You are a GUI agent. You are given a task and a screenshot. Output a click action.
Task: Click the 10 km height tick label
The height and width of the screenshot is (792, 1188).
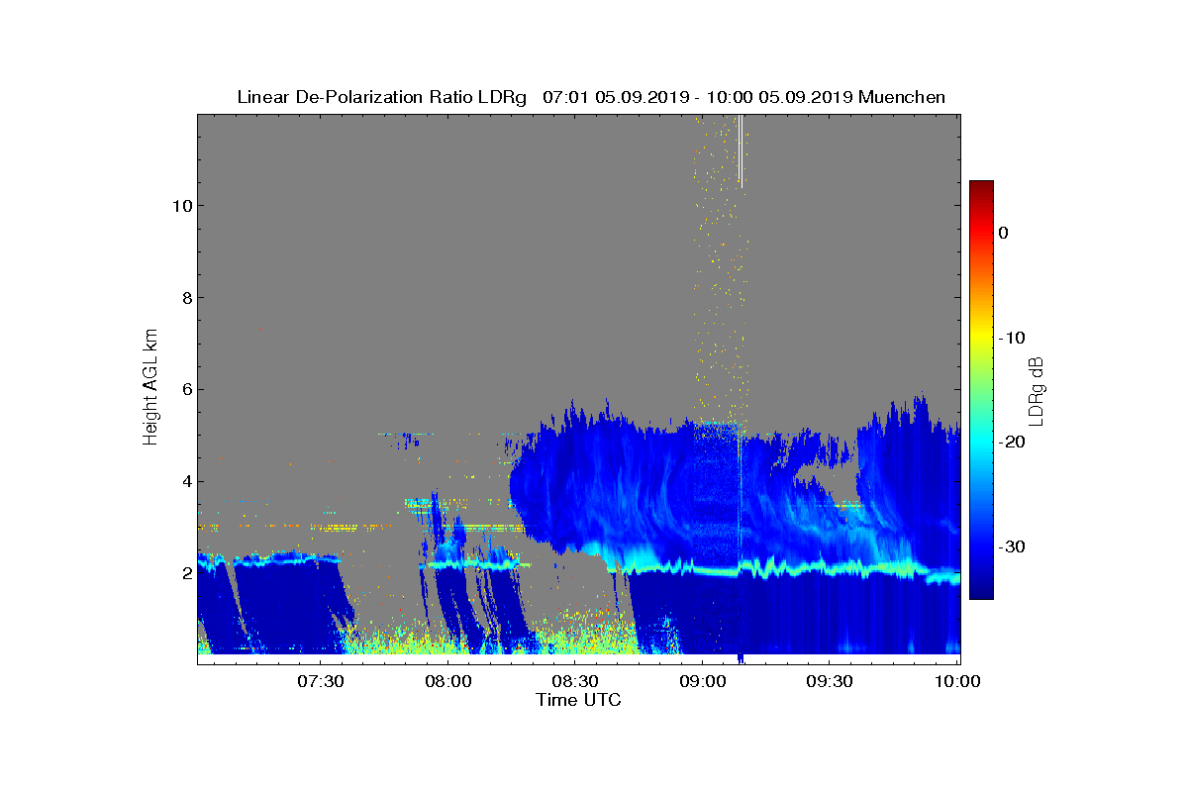(x=181, y=206)
